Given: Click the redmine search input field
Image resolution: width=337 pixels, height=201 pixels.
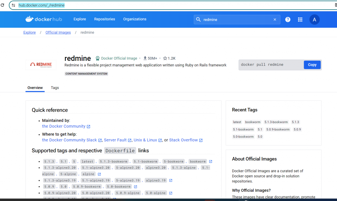Looking at the screenshot, I should tap(236, 19).
